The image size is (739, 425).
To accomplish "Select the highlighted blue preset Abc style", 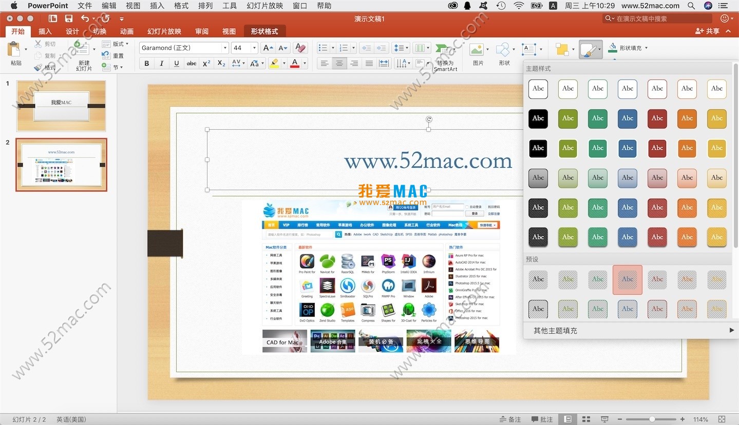I will click(x=628, y=279).
